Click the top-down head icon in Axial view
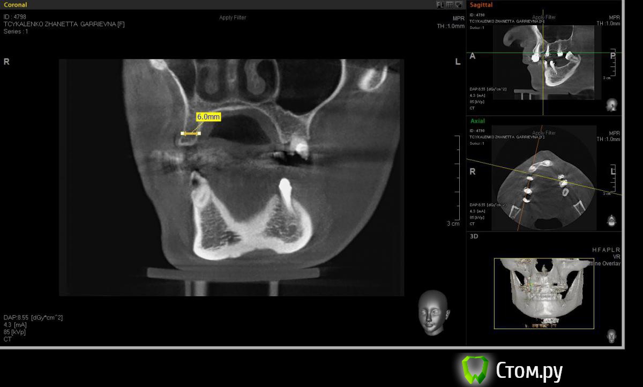643x387 pixels. (x=611, y=220)
